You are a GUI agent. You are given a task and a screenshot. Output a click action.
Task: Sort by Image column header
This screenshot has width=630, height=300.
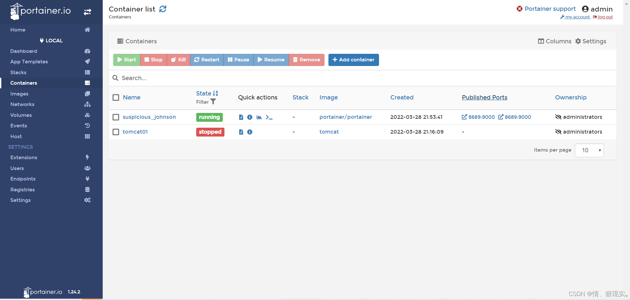click(328, 97)
